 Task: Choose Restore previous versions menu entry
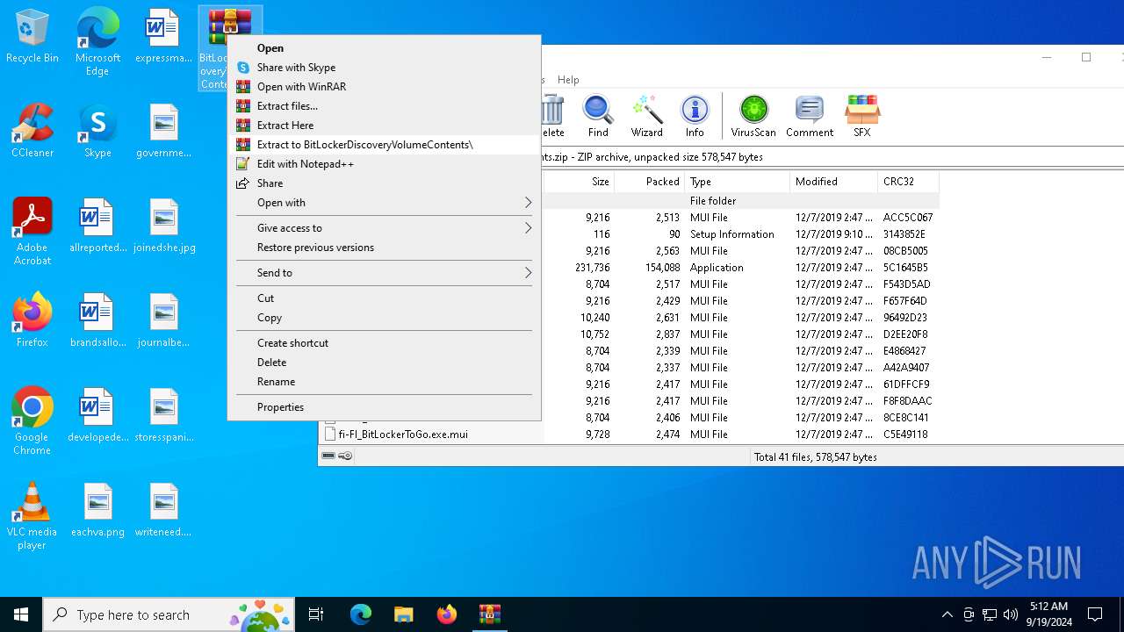point(384,248)
